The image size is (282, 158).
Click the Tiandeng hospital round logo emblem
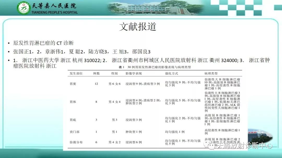click(24, 8)
